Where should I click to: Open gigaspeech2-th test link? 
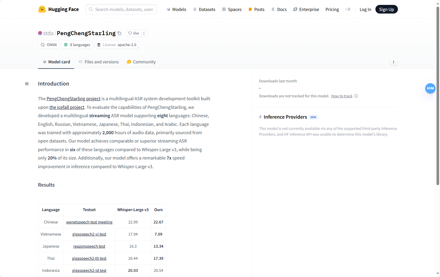click(89, 258)
